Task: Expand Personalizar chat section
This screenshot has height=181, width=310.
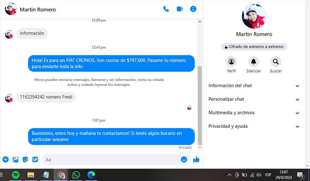Action: 254,99
